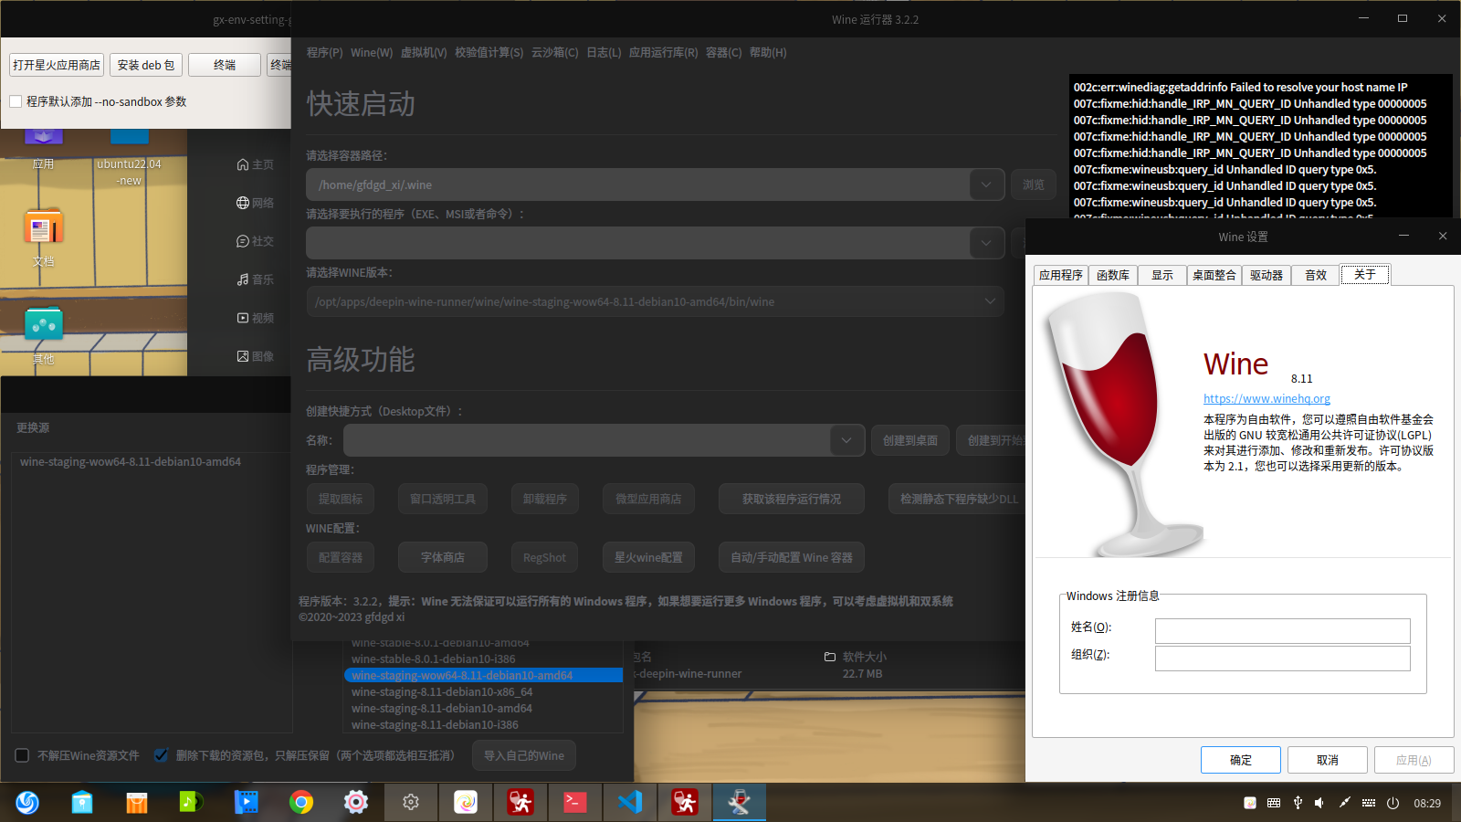Open the plain outline gear taskbar icon
Screen dimensions: 1461x822
tap(411, 802)
